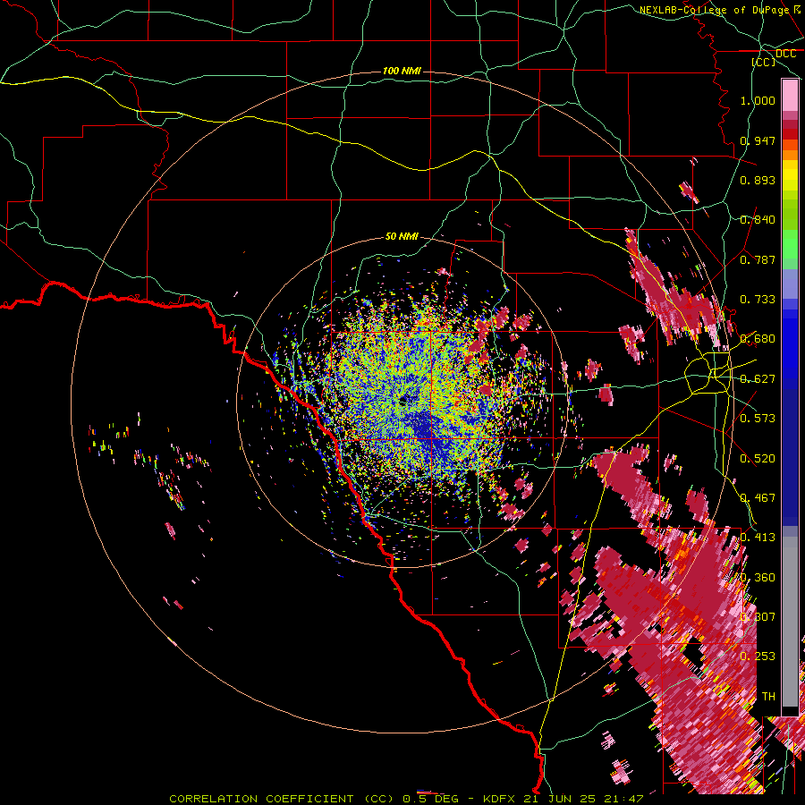
Task: Click the 0.627 scale value
Action: tap(758, 379)
